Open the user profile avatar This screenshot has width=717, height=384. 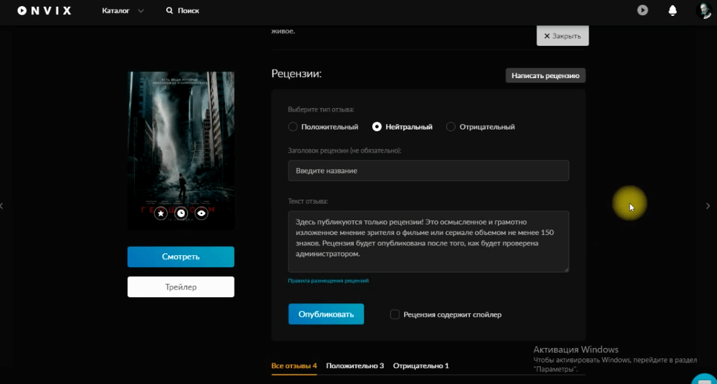tap(703, 10)
